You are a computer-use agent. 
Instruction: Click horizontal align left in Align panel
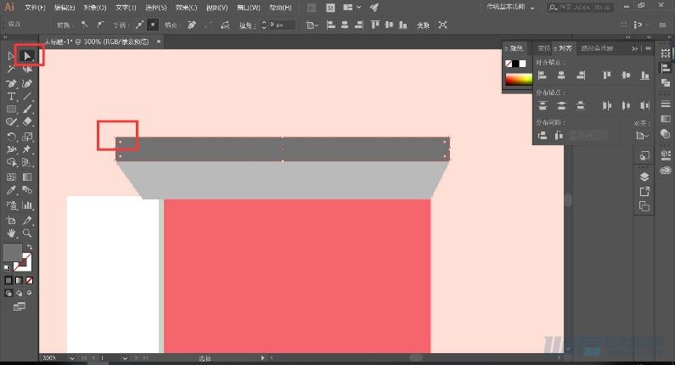[x=541, y=76]
